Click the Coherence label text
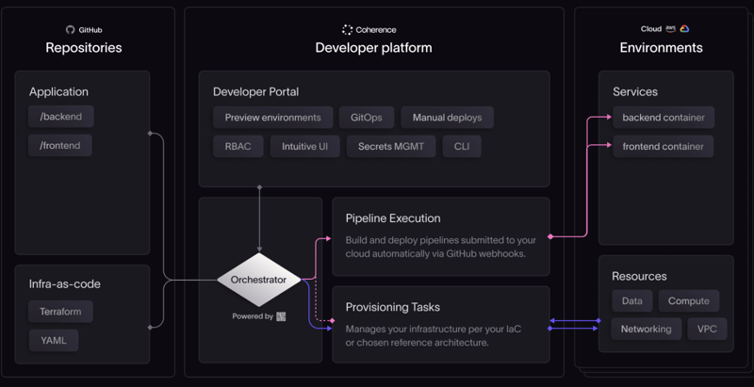The height and width of the screenshot is (387, 754). point(376,30)
